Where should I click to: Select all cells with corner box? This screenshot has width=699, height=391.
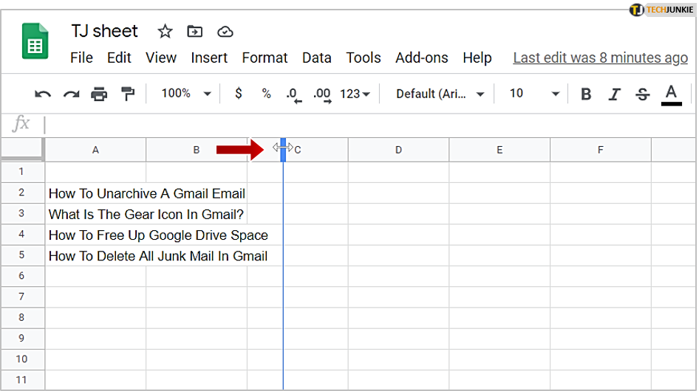22,149
